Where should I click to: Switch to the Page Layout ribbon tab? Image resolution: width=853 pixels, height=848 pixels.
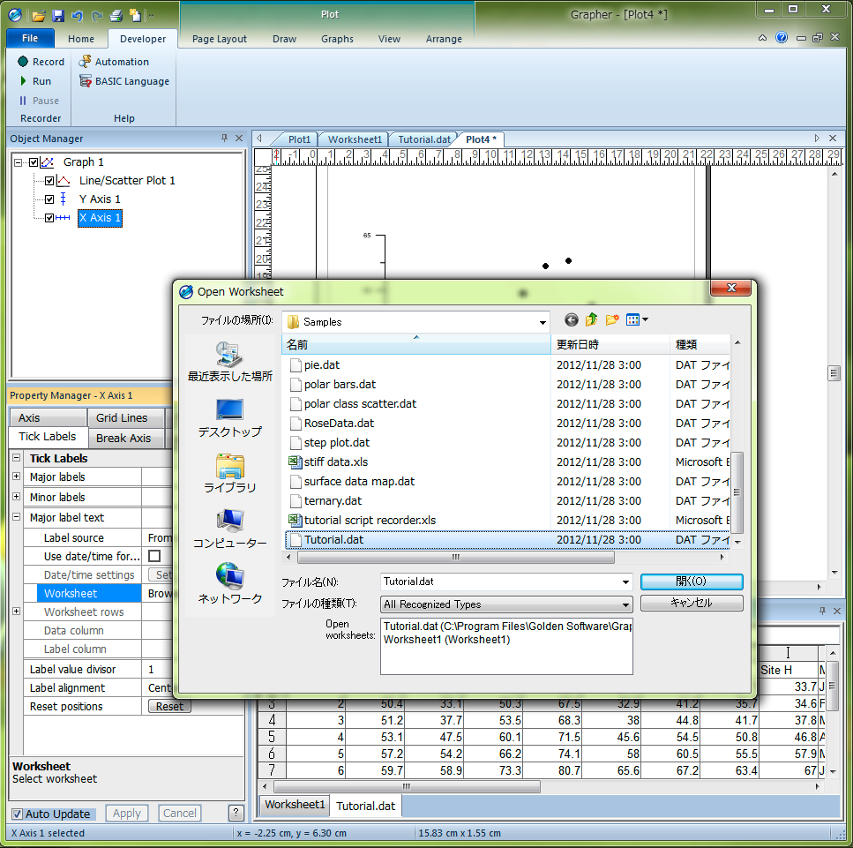pos(220,39)
